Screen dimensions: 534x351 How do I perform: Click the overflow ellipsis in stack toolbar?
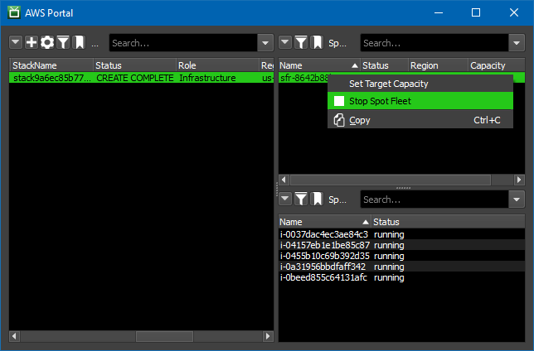point(95,44)
